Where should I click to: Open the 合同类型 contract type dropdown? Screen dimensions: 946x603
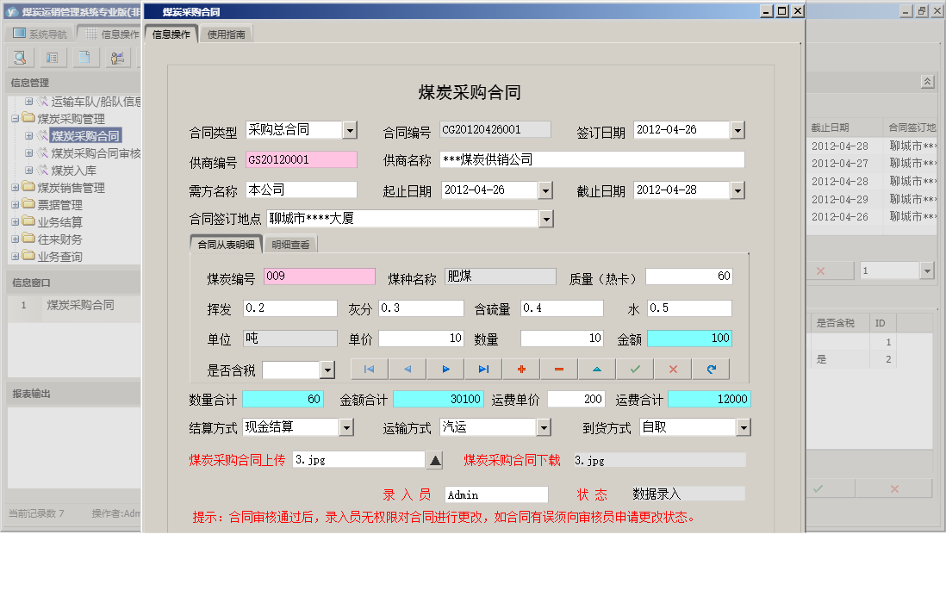tap(350, 129)
